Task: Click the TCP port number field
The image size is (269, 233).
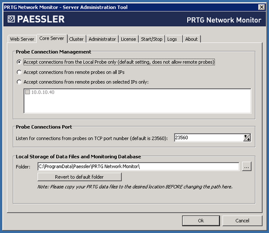Action: click(x=209, y=138)
